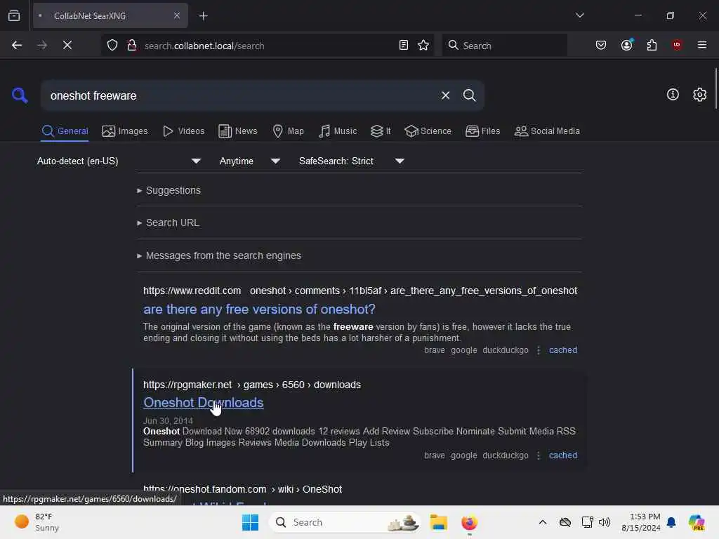The image size is (719, 539).
Task: Open cached link for reddit result
Action: click(x=563, y=350)
